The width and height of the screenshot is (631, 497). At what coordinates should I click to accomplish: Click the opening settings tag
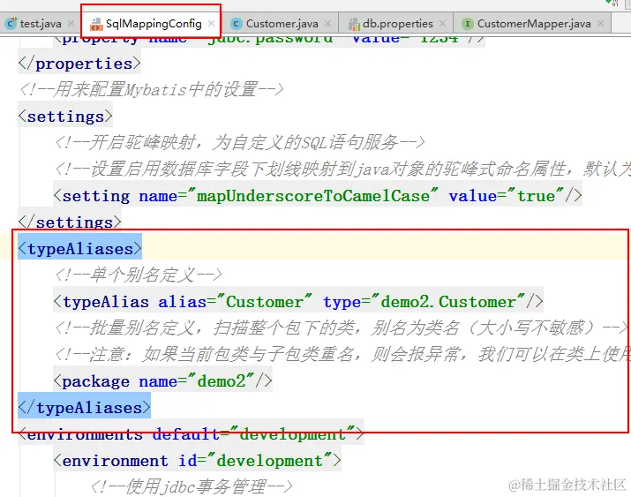coord(65,117)
